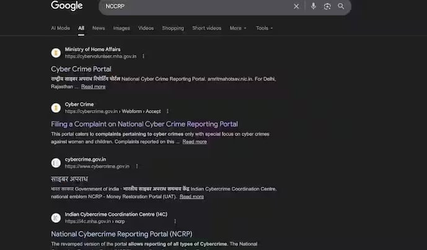Viewport: 427px width, 250px height.
Task: Switch to the Shopping tab
Action: (173, 28)
